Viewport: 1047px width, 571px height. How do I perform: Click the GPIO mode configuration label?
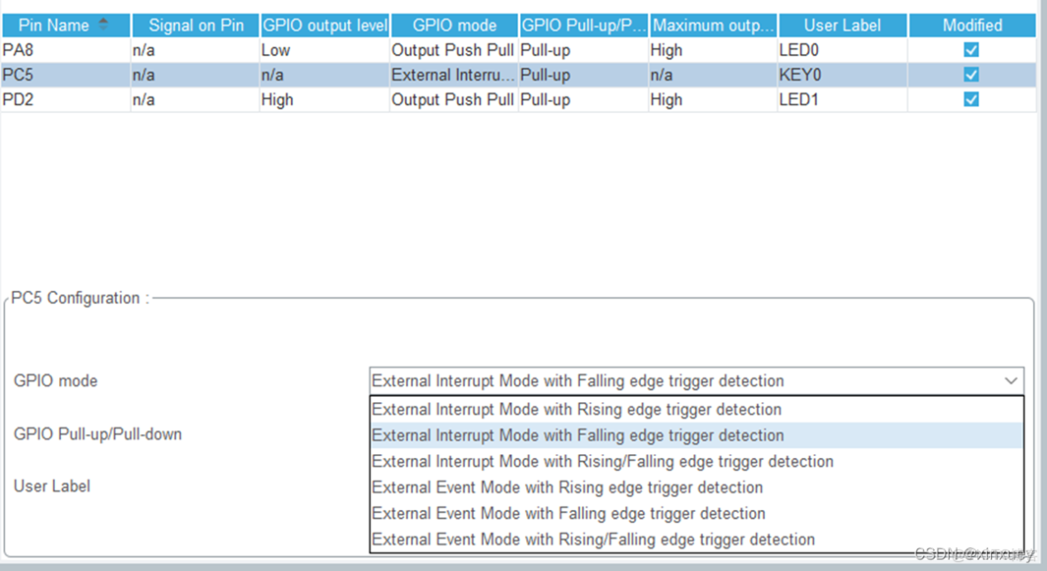coord(56,381)
